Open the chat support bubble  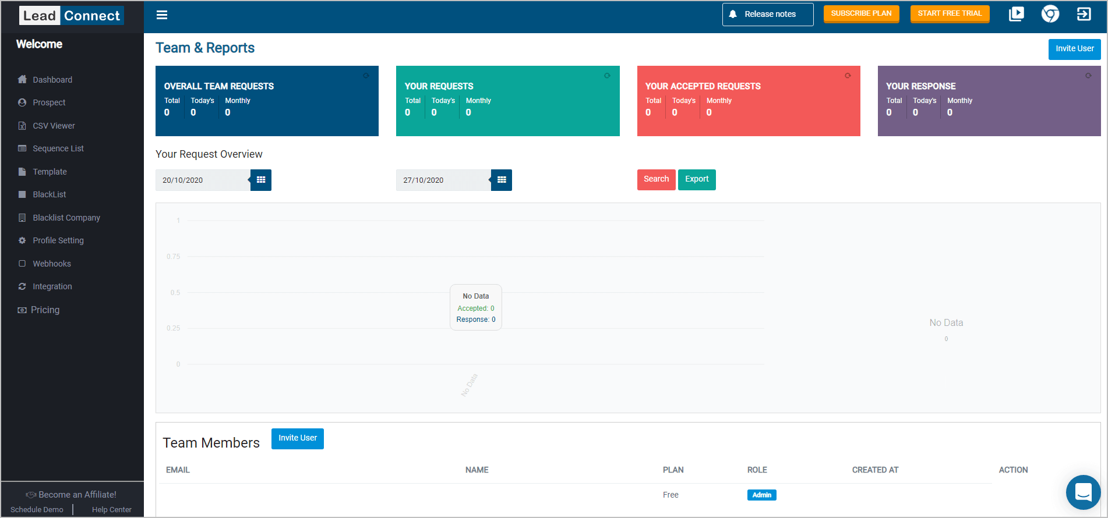pyautogui.click(x=1083, y=492)
